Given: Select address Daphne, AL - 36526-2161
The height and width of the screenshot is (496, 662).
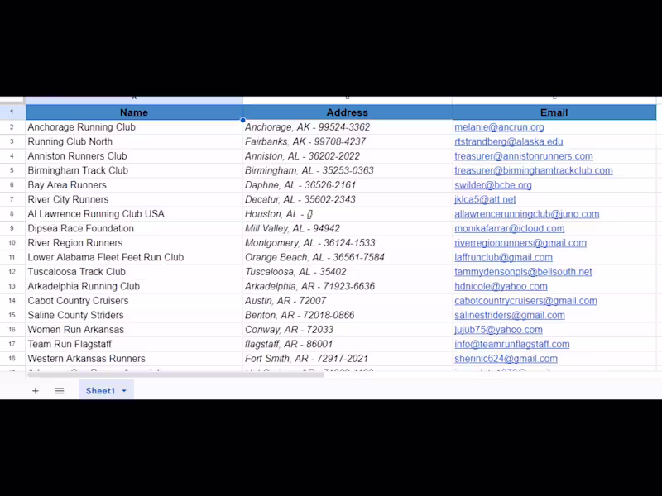Looking at the screenshot, I should tap(347, 185).
